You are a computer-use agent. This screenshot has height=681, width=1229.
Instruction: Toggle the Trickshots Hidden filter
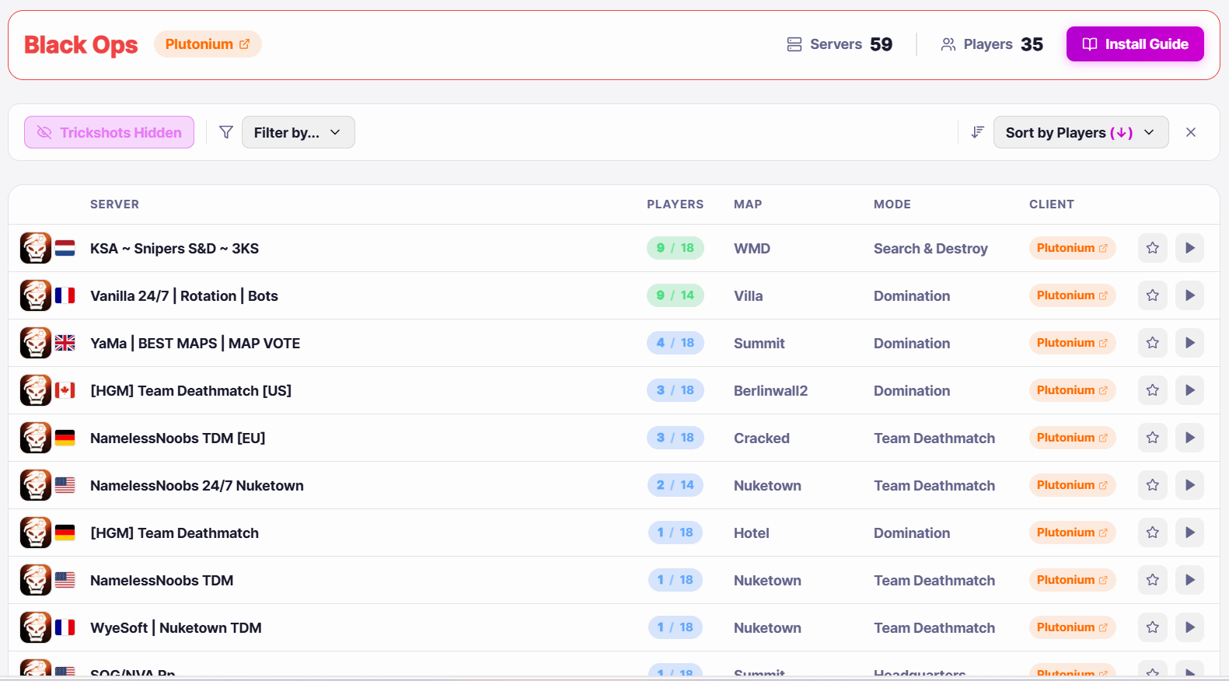[x=109, y=132]
